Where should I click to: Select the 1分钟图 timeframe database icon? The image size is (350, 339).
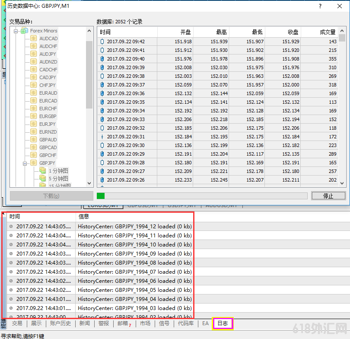coord(43,171)
